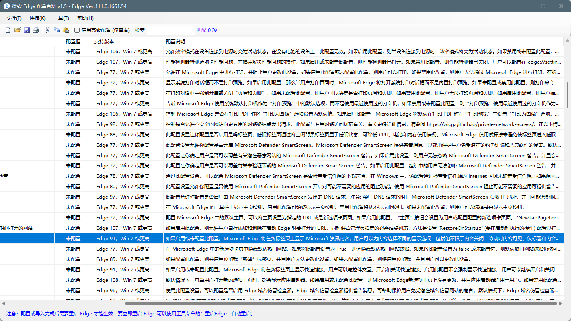Click the New file toolbar icon
Screen dimensions: 571x321
point(8,30)
